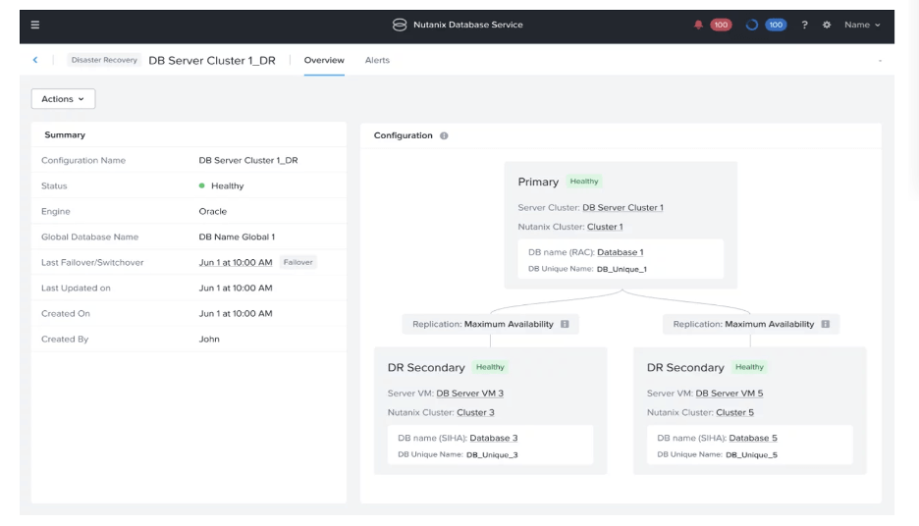Click the Created By value John

[209, 340]
